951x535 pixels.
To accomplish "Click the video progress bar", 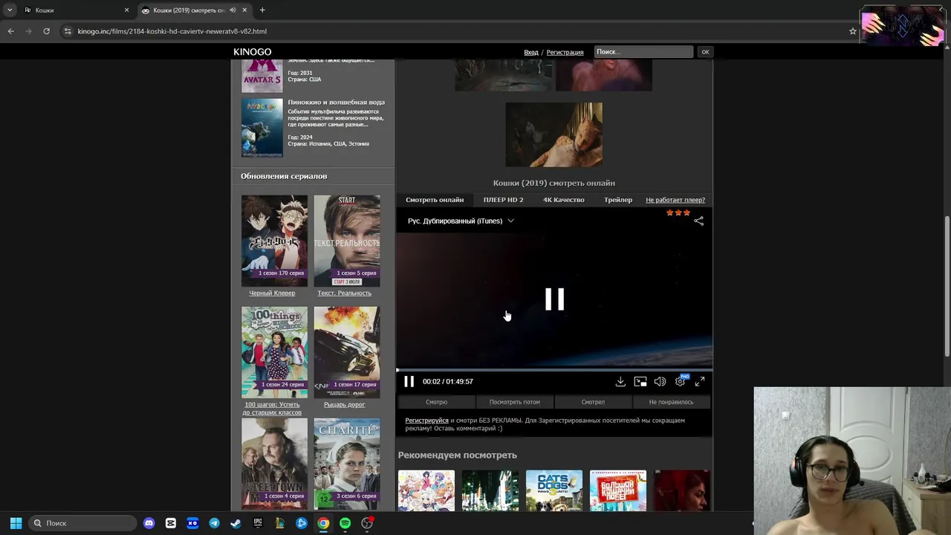I will (554, 369).
